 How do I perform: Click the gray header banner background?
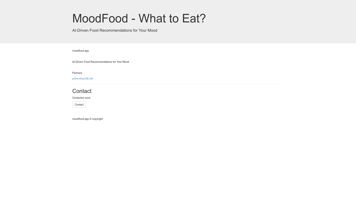[273, 22]
